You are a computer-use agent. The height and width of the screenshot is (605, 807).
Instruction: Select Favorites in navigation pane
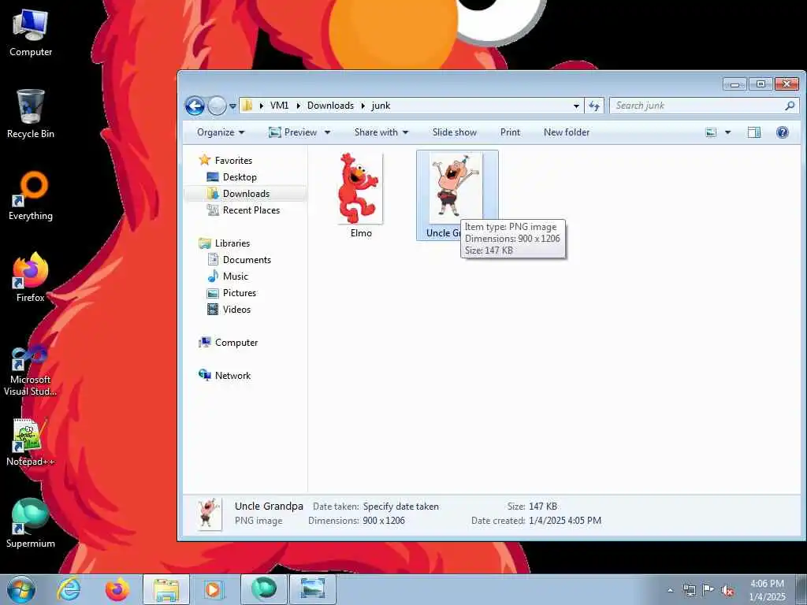coord(233,161)
